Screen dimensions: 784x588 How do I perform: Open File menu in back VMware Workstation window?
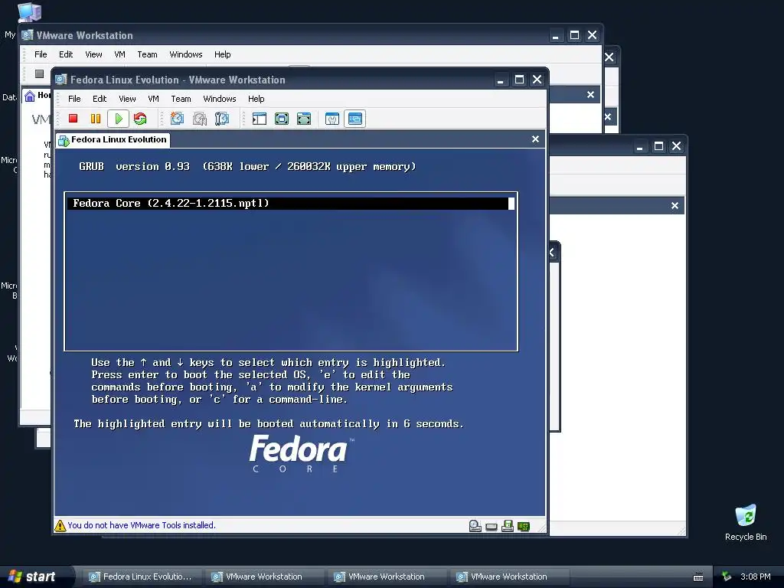(41, 54)
